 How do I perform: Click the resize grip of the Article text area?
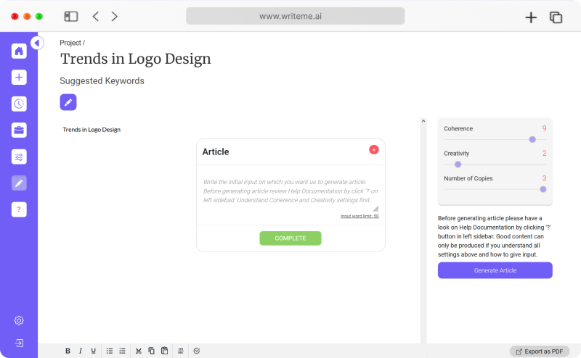[x=375, y=209]
